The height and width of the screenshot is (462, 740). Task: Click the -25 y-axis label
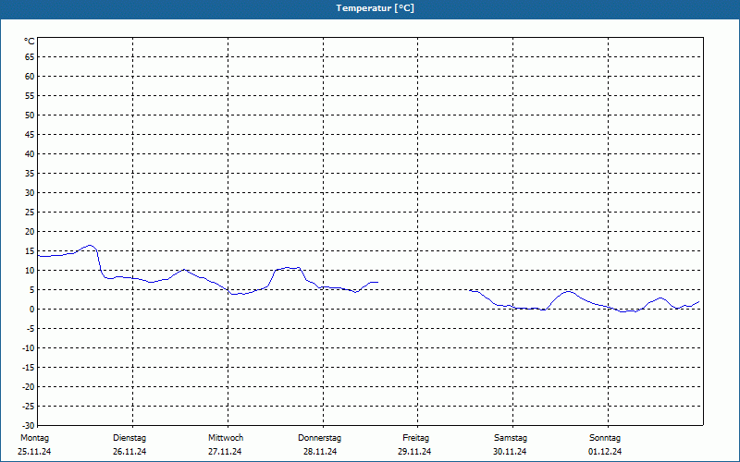pos(29,407)
